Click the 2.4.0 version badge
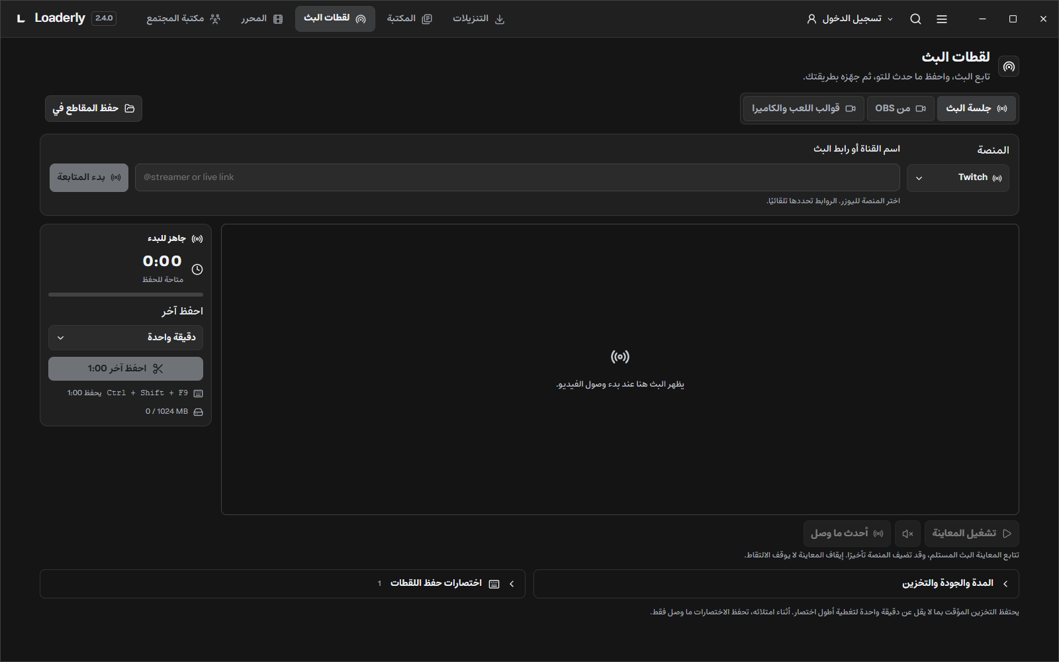 [x=104, y=19]
